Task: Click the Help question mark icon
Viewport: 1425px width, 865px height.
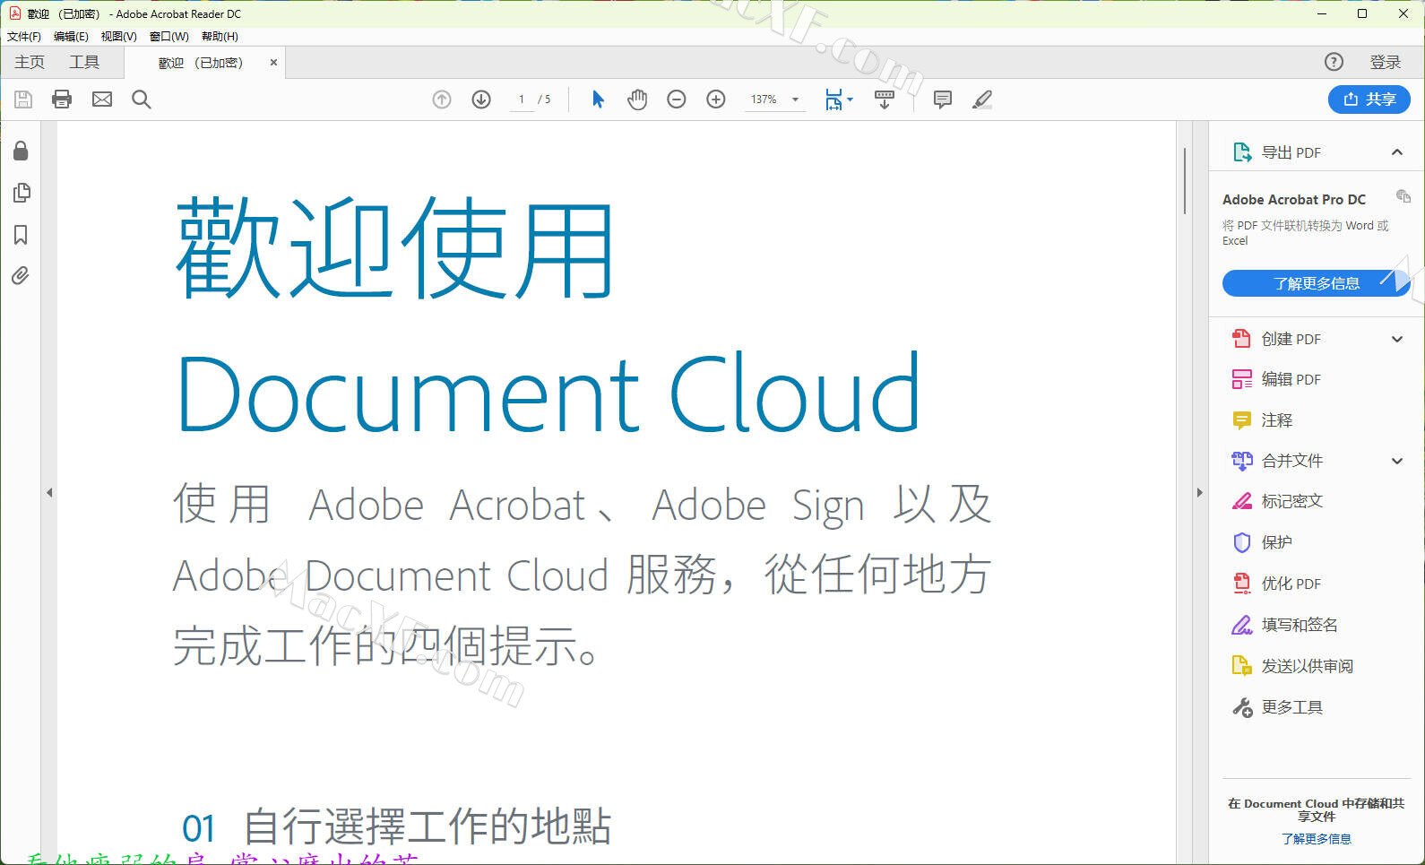Action: coord(1334,62)
